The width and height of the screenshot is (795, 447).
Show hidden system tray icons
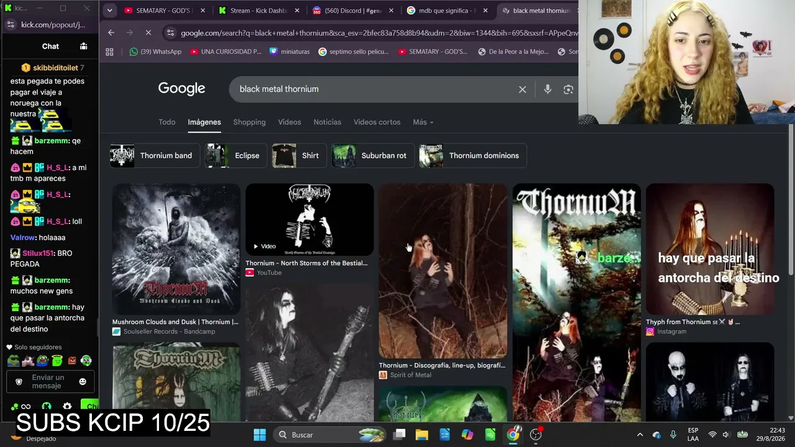click(640, 435)
